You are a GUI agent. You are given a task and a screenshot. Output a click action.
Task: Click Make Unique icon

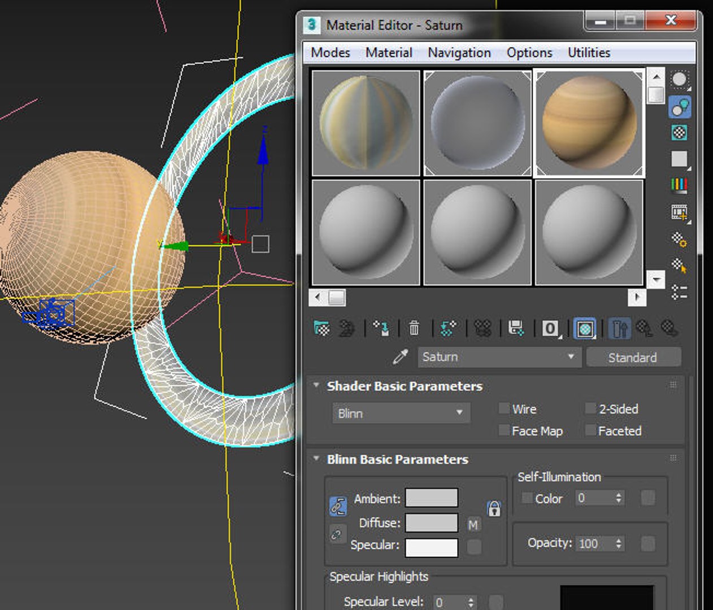[x=482, y=328]
